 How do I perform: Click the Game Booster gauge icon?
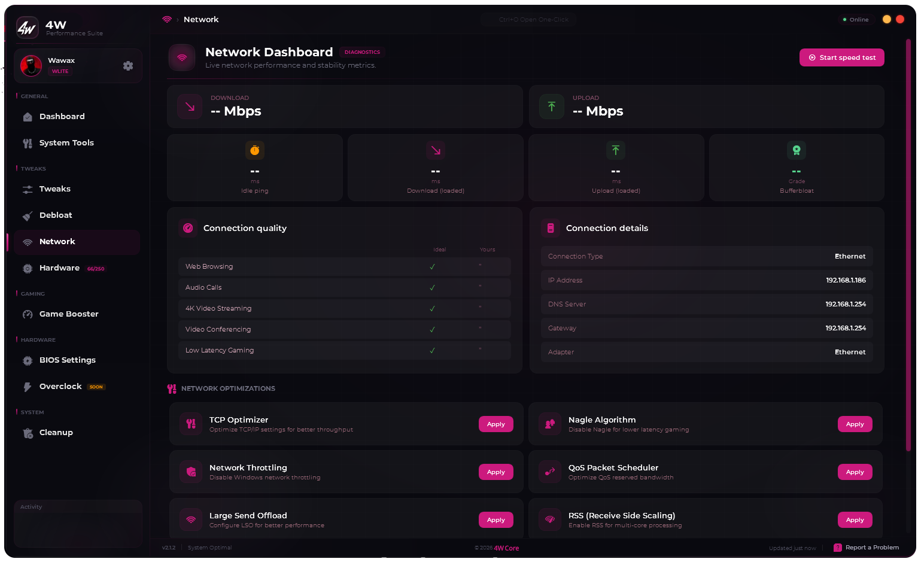click(28, 315)
